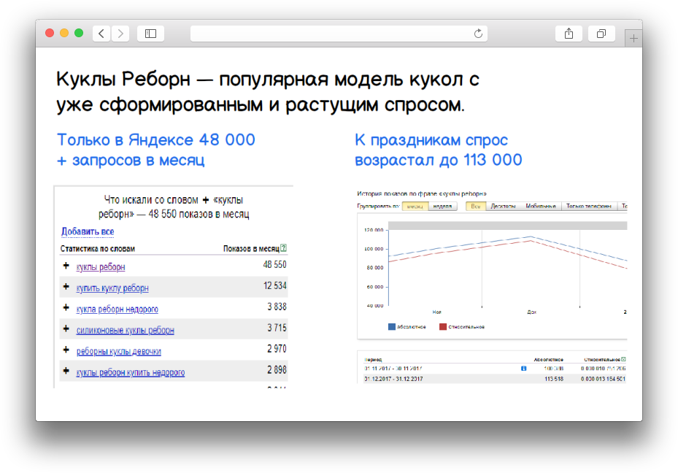Select the "Мобильные" devices tab
The image size is (678, 473).
541,207
